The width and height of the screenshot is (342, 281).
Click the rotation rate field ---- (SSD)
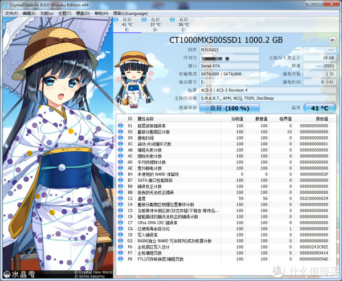tap(320, 66)
